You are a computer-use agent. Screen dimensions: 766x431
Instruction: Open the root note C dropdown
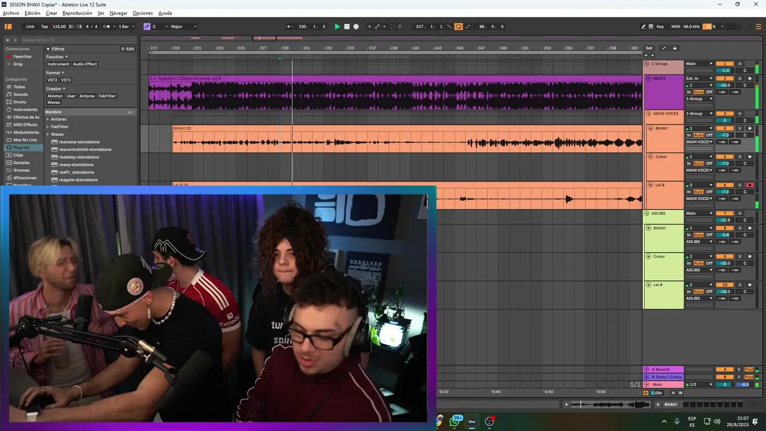tap(160, 26)
